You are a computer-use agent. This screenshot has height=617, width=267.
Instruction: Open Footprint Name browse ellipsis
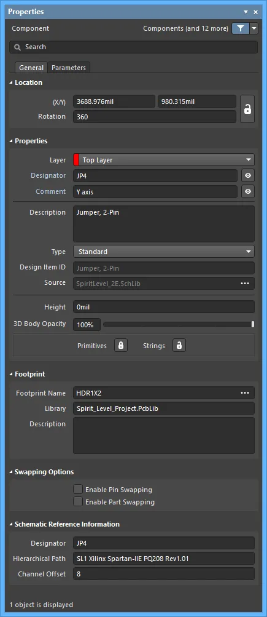tap(245, 393)
